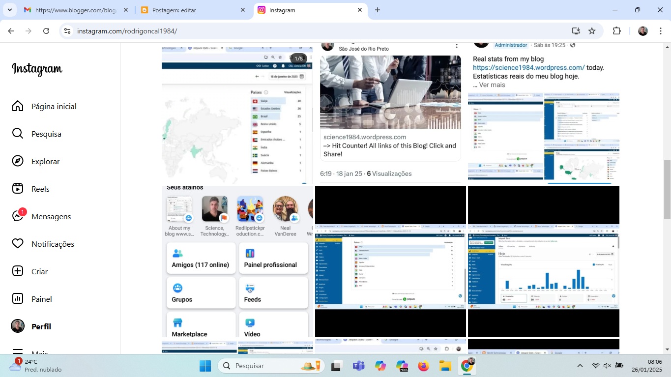Viewport: 671px width, 377px height.
Task: Open Chrome three-dot menu
Action: tap(660, 31)
